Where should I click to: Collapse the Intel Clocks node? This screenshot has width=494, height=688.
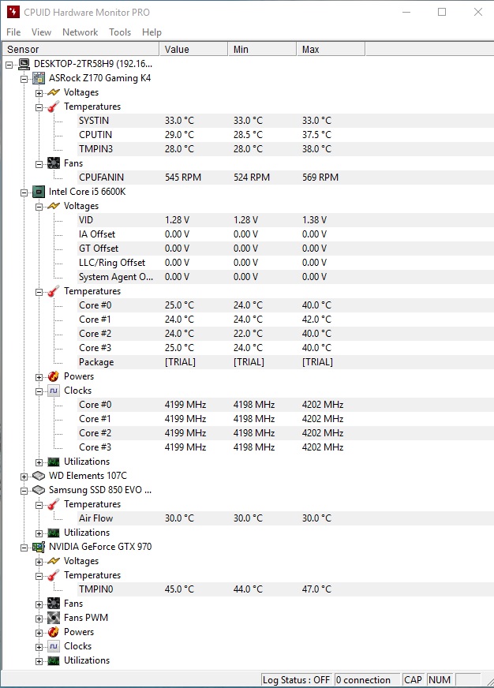point(39,391)
